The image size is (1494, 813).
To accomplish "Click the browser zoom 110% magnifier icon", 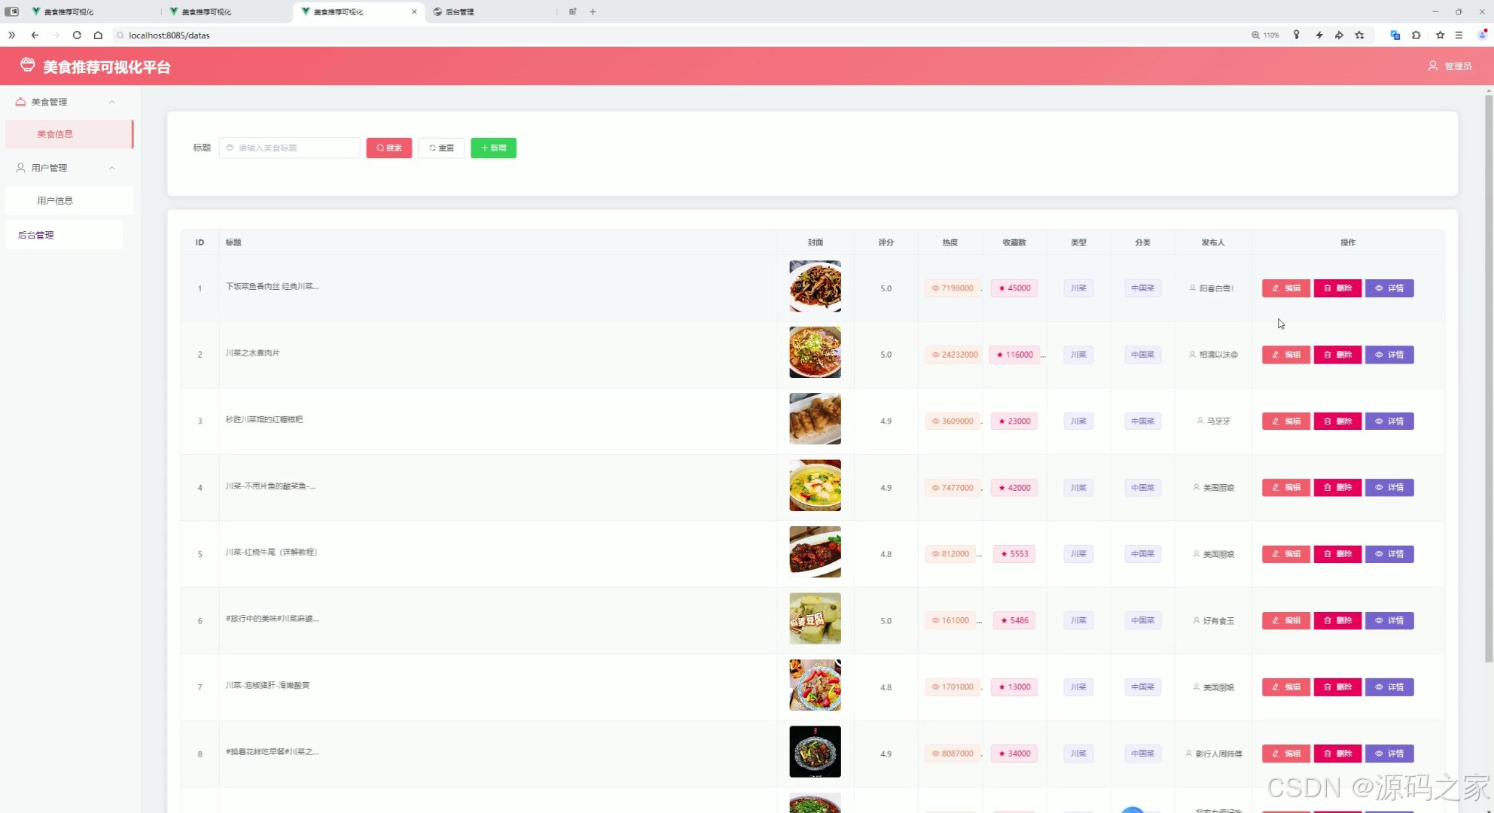I will 1255,35.
